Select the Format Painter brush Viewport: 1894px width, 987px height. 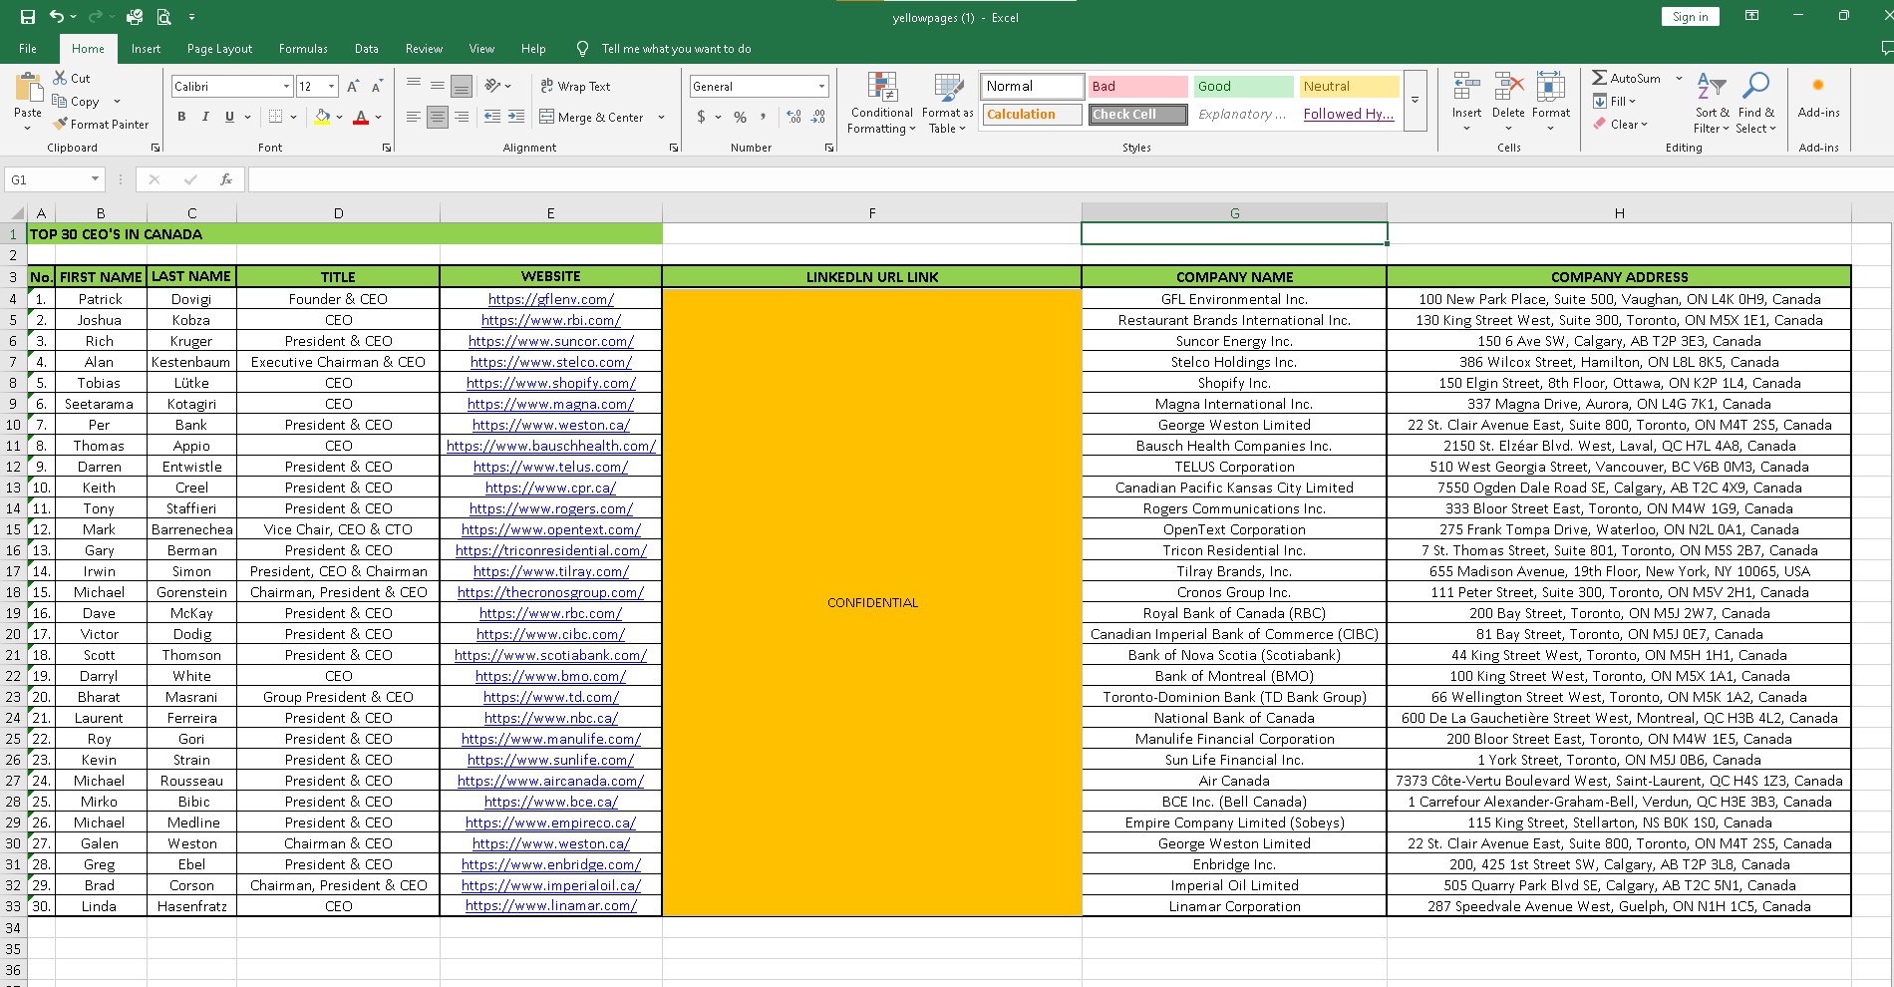click(x=101, y=124)
